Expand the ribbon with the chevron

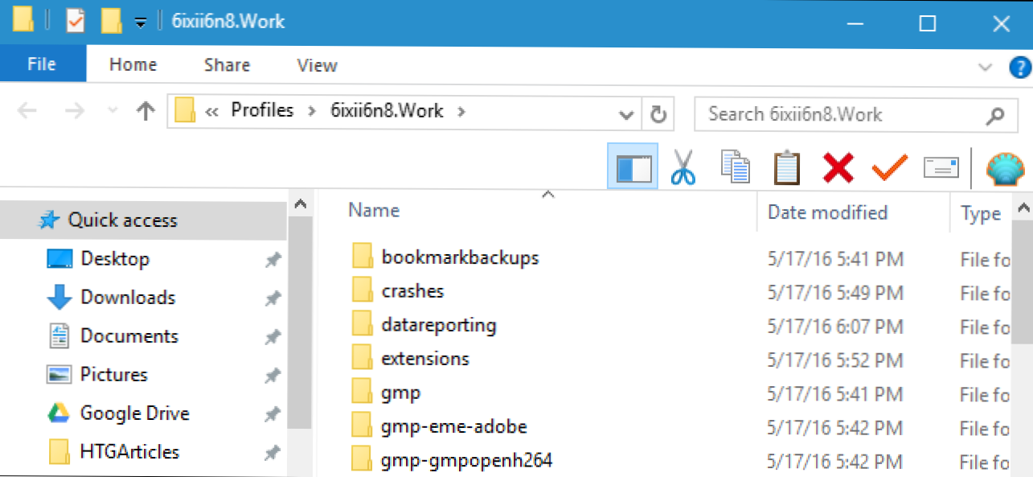tap(986, 67)
